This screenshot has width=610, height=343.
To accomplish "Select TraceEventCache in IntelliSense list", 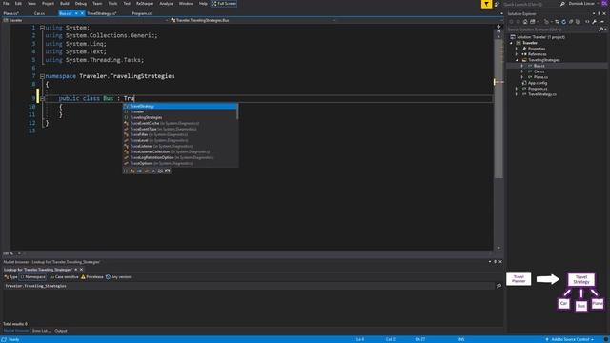I will [x=180, y=123].
